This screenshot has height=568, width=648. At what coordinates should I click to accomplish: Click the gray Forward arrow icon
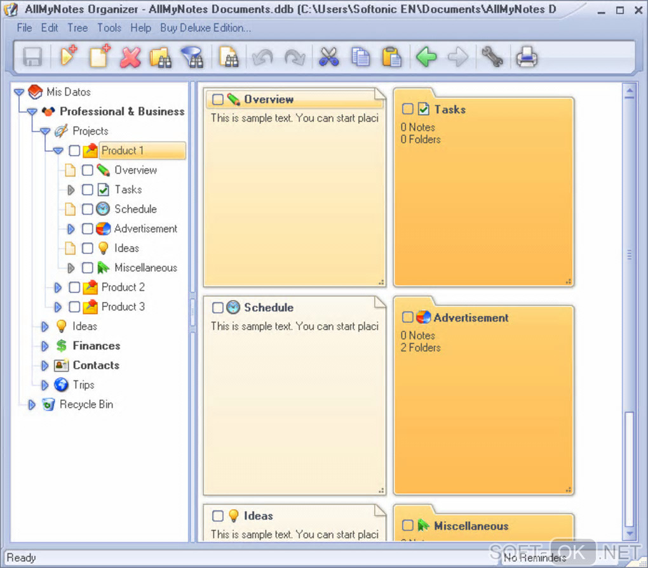458,56
